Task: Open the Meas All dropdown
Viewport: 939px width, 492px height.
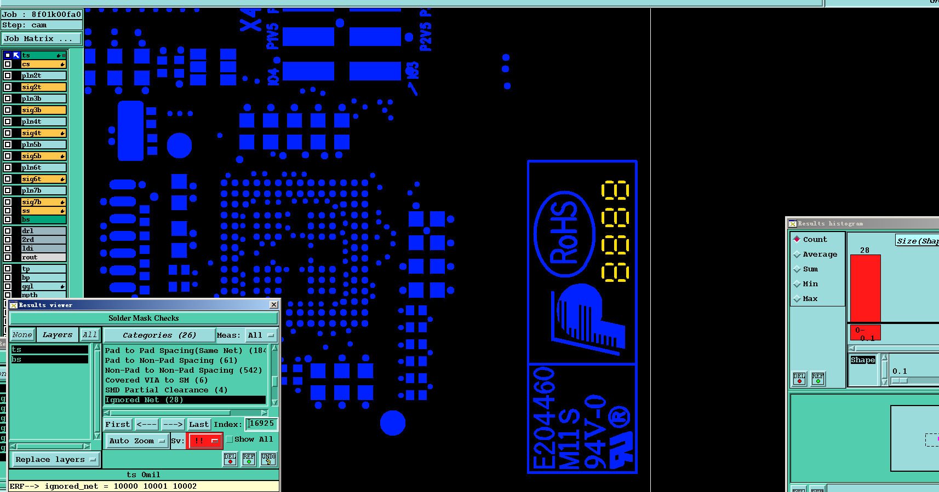Action: point(260,335)
